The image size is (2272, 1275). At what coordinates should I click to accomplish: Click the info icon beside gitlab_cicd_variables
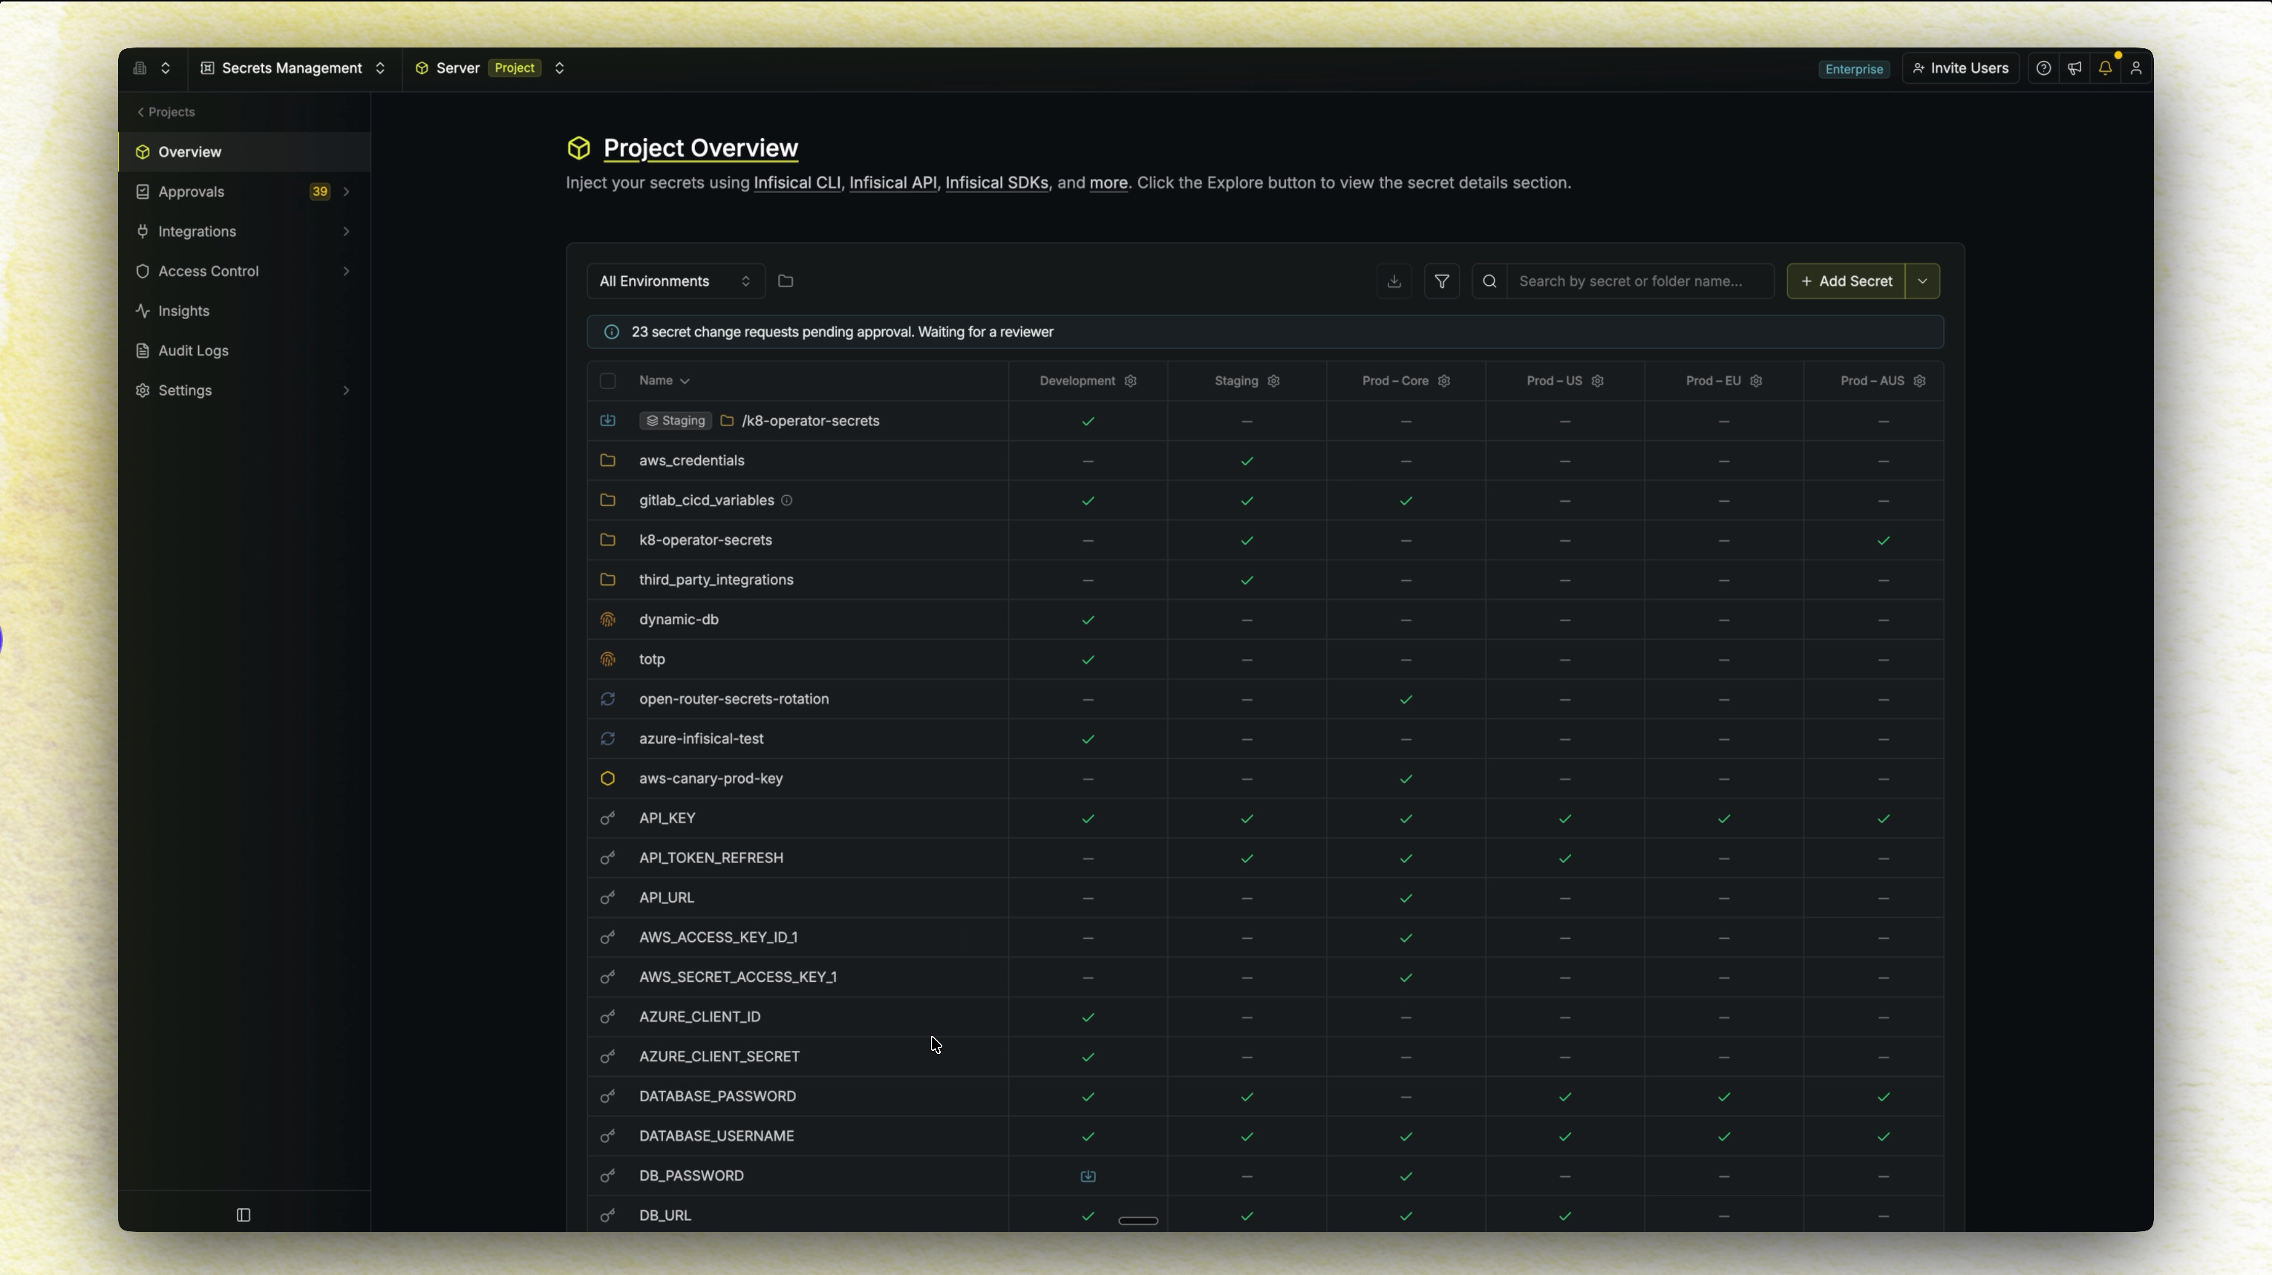point(787,500)
